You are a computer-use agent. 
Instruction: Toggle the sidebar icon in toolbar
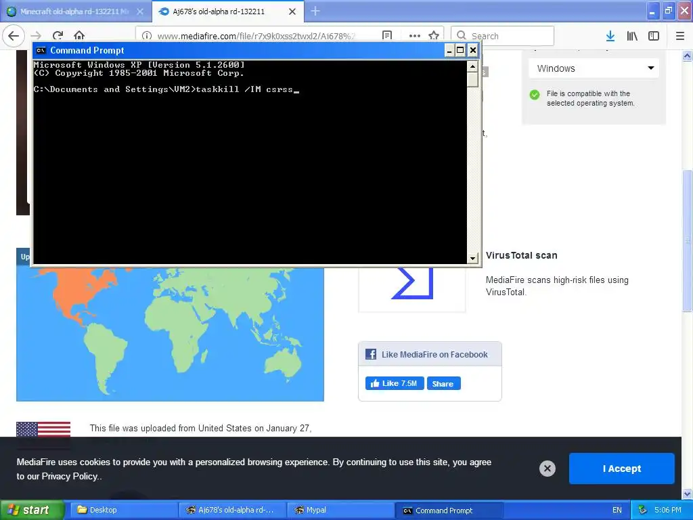pyautogui.click(x=654, y=36)
